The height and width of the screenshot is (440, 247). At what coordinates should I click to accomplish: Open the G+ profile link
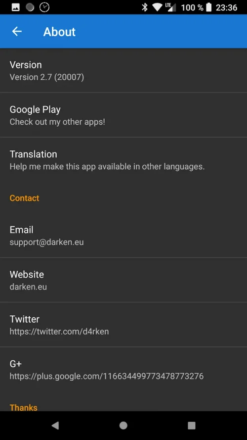click(123, 370)
